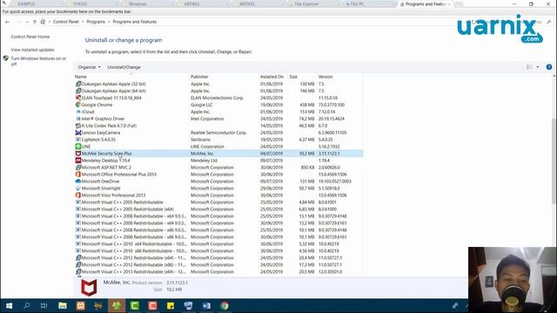This screenshot has width=557, height=313.
Task: Click the large McAfee shield logo in details pane
Action: (89, 287)
